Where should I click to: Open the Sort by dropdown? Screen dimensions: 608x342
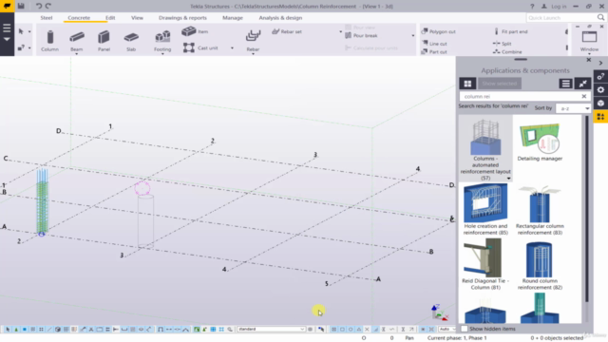tap(573, 108)
